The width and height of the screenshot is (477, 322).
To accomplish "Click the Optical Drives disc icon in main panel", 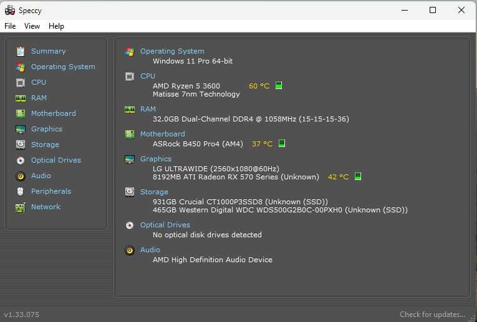I will [x=130, y=225].
